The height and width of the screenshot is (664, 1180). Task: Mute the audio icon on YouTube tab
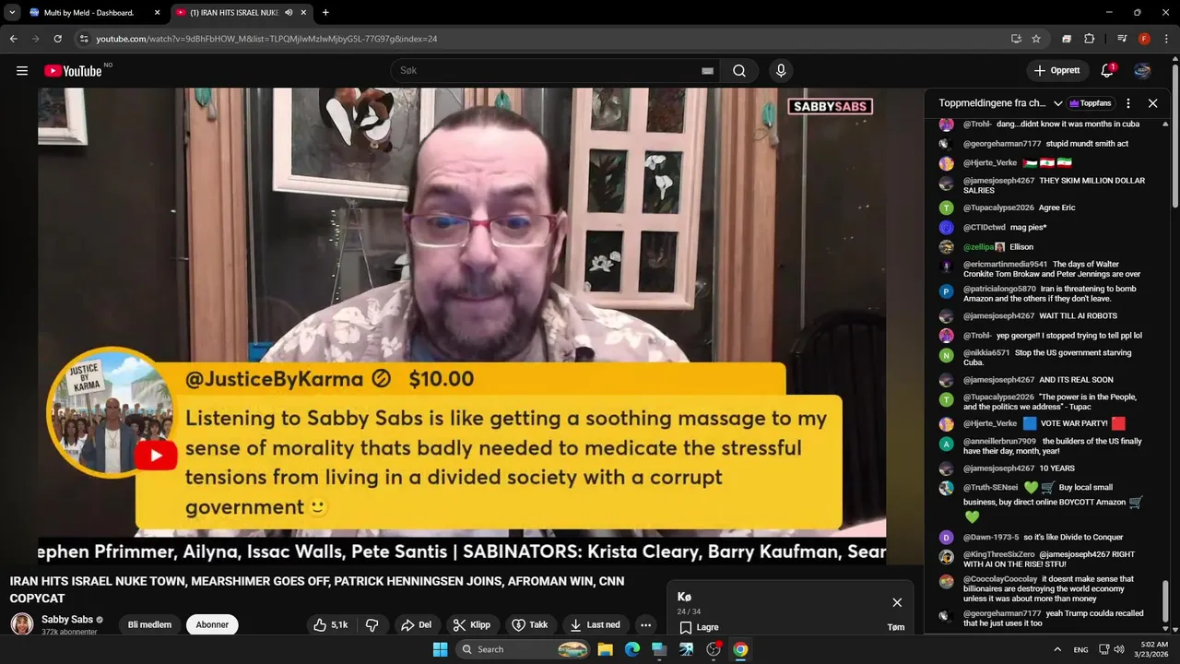tap(289, 13)
